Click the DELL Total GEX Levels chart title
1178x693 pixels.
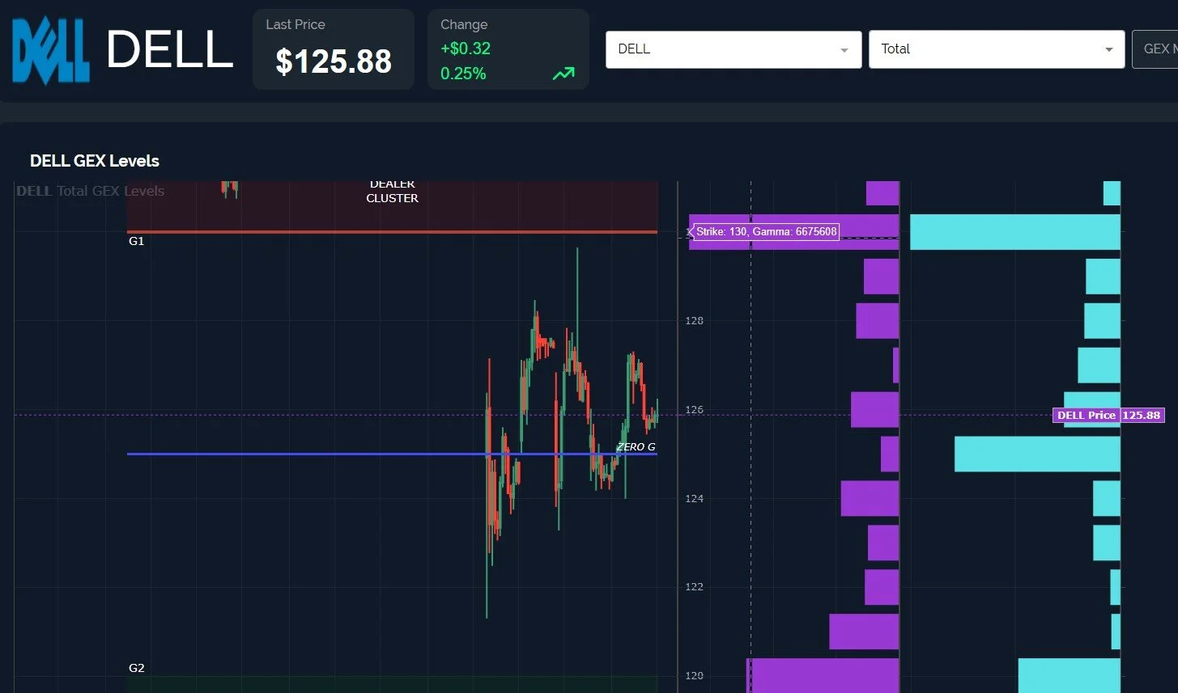click(90, 191)
